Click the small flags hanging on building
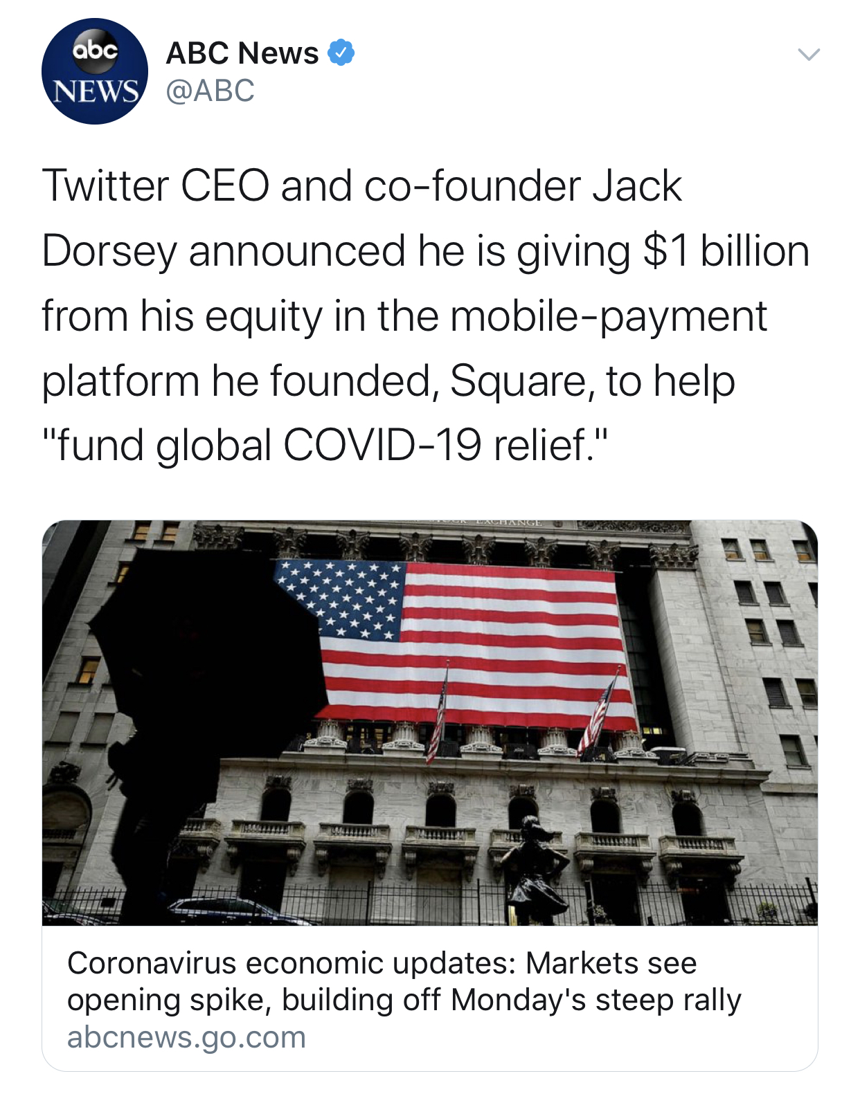 pos(521,713)
